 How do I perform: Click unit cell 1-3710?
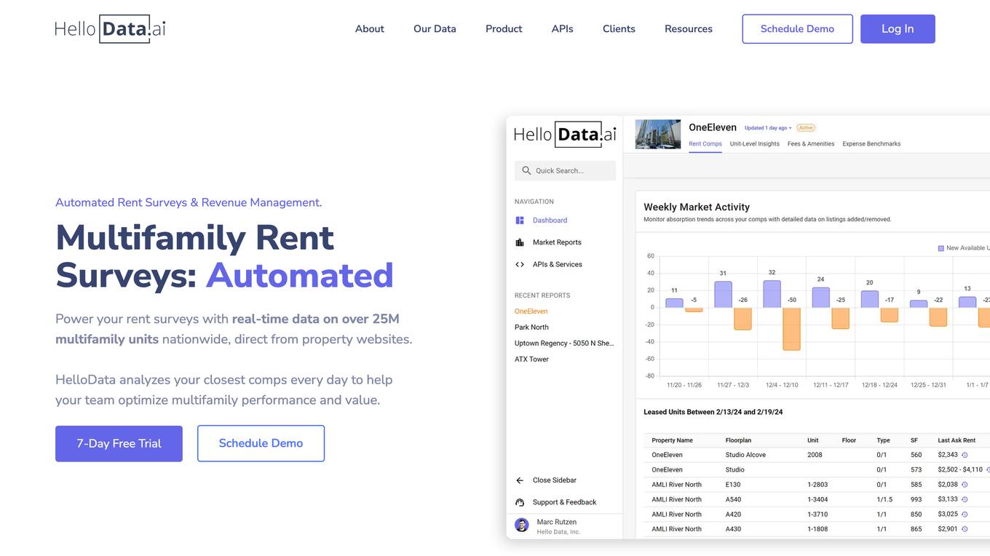pyautogui.click(x=817, y=515)
